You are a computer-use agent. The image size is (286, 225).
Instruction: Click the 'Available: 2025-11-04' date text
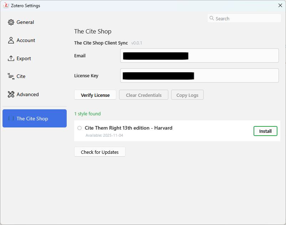click(104, 135)
